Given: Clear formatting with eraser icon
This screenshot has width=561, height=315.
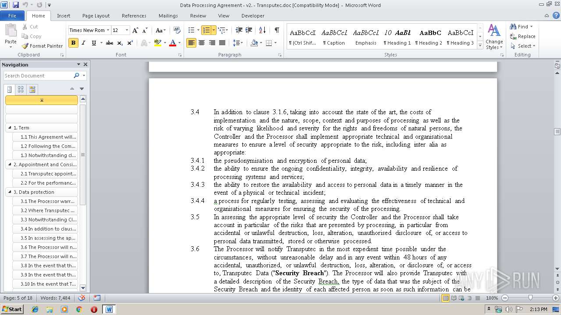Looking at the screenshot, I should [177, 30].
